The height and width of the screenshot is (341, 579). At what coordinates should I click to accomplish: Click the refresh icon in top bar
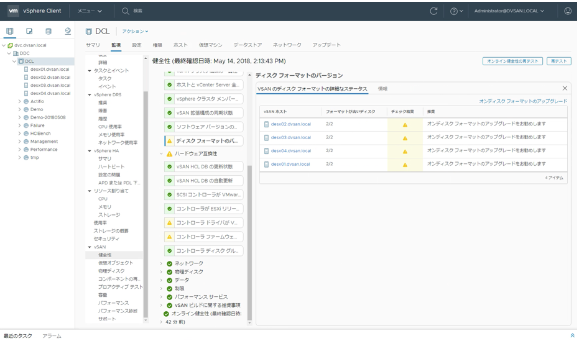pos(433,11)
